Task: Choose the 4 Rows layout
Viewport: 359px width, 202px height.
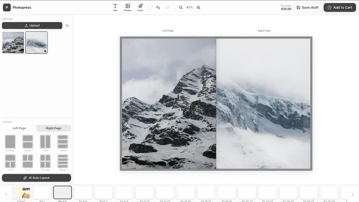Action: (x=63, y=161)
